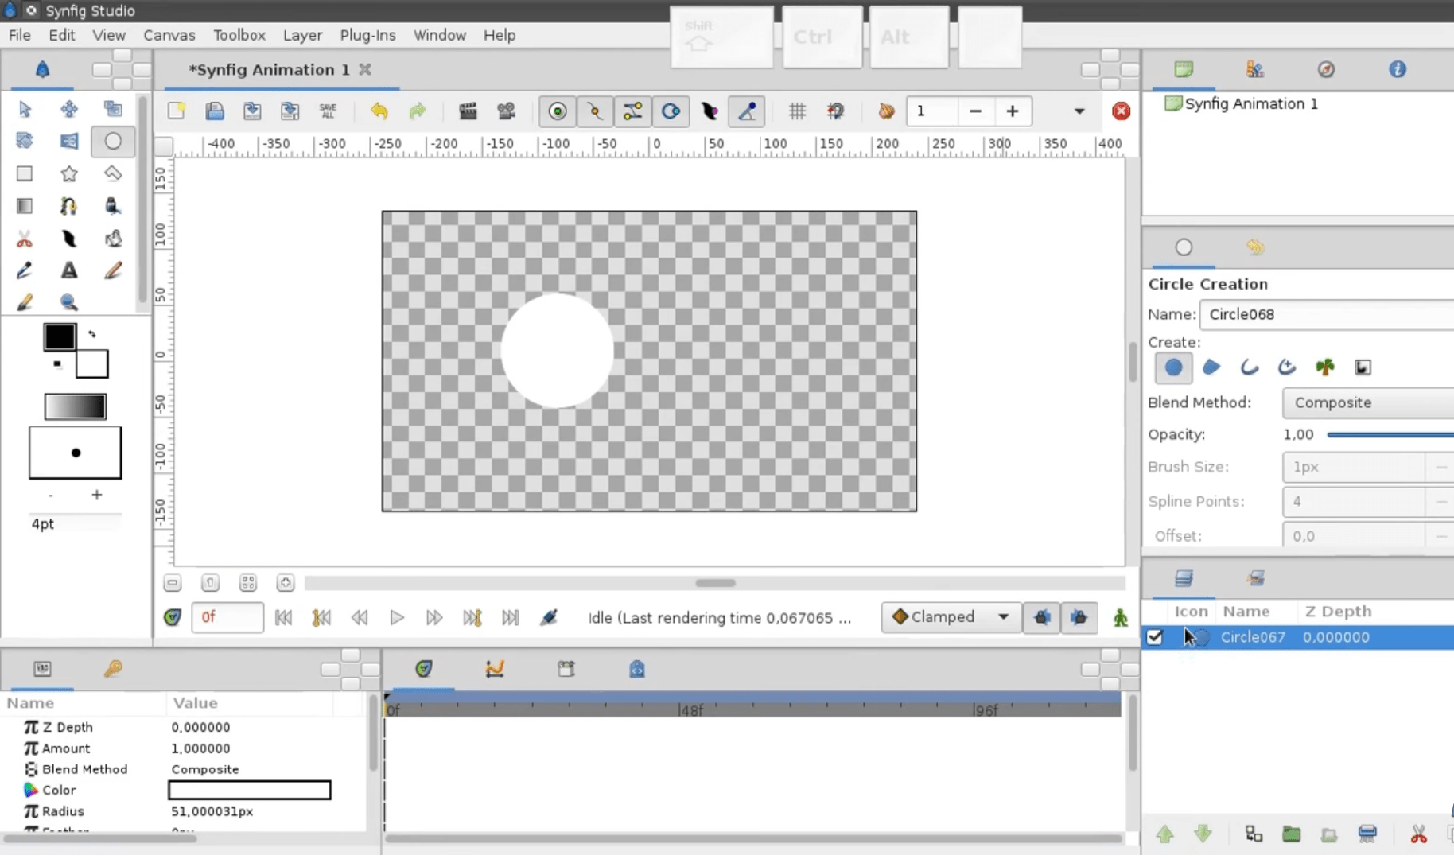This screenshot has width=1454, height=859.
Task: Click the Save All toolbar icon
Action: [x=328, y=111]
